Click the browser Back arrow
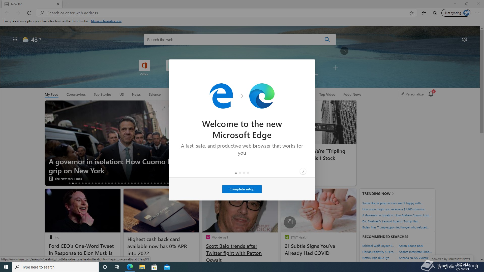The width and height of the screenshot is (484, 272). point(7,13)
